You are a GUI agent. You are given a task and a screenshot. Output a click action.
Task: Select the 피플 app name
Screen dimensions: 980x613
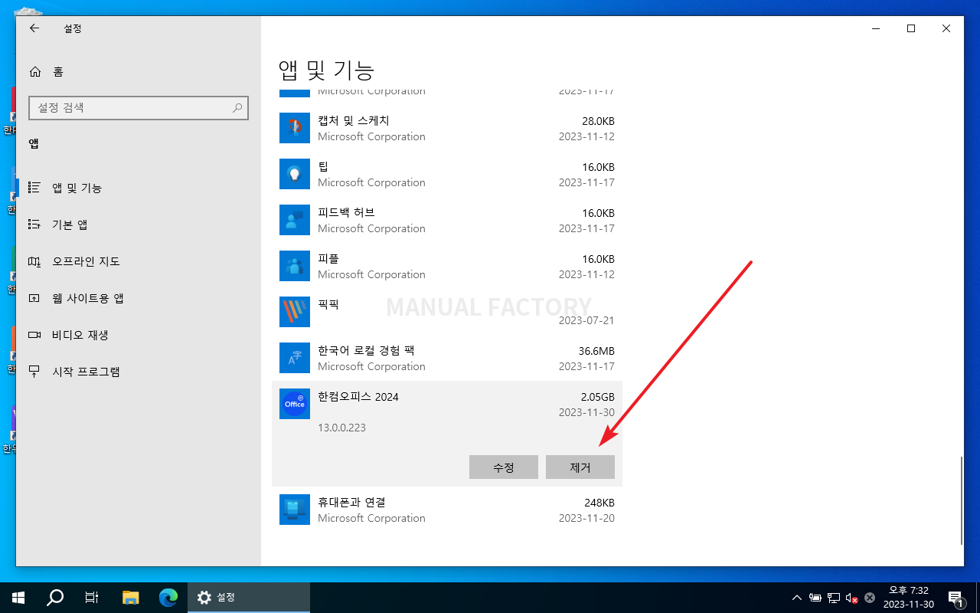(x=328, y=258)
